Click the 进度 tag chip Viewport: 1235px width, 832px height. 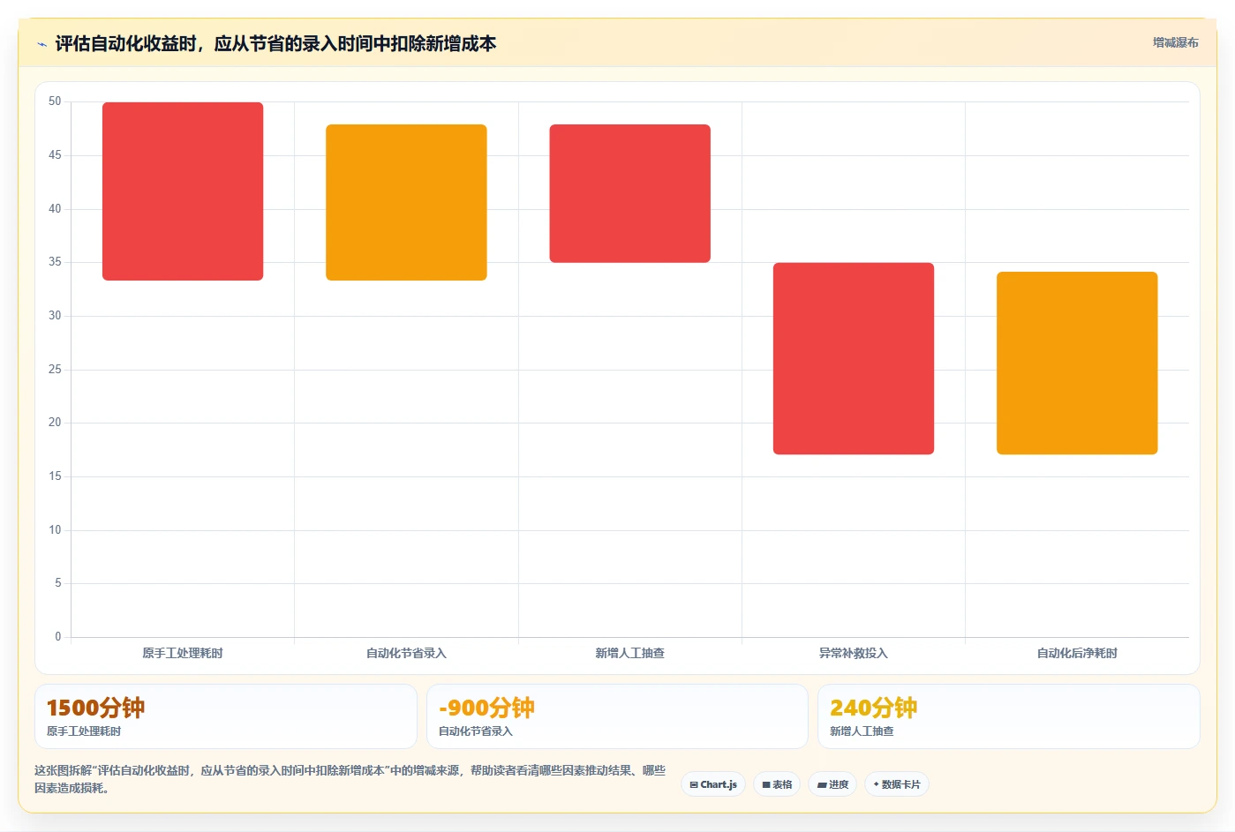832,784
